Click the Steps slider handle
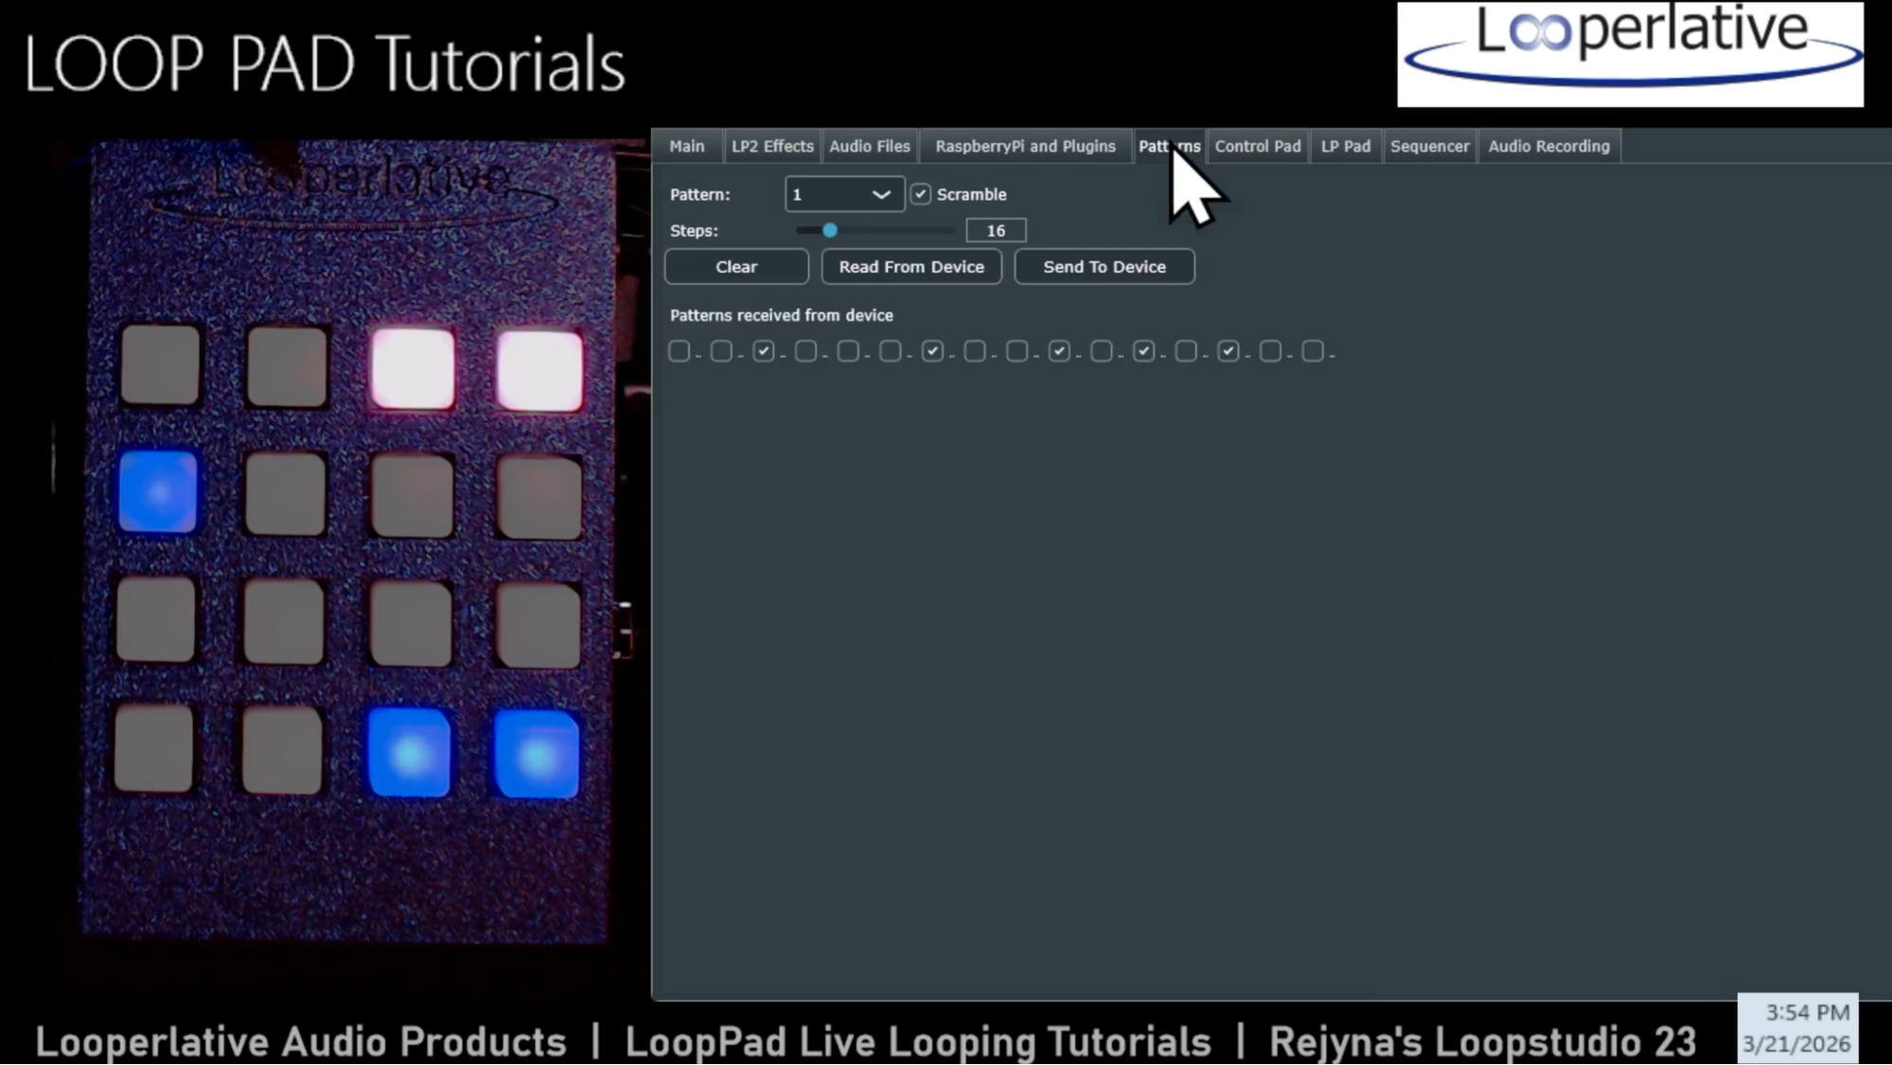 click(830, 231)
